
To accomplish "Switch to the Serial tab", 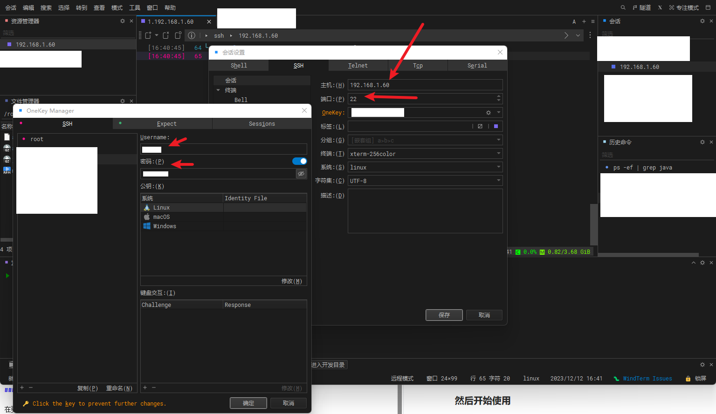I will [477, 66].
